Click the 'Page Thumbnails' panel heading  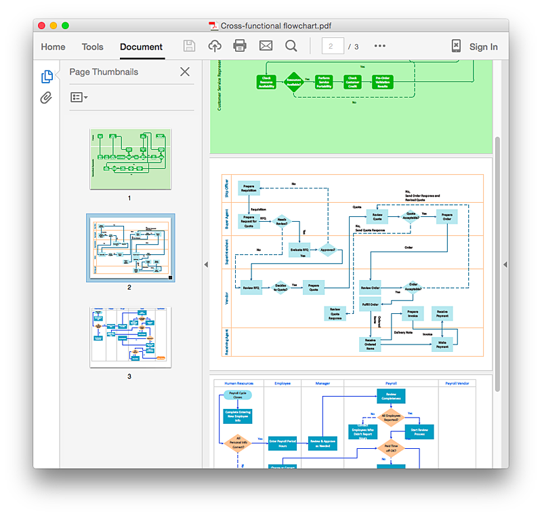pyautogui.click(x=104, y=72)
